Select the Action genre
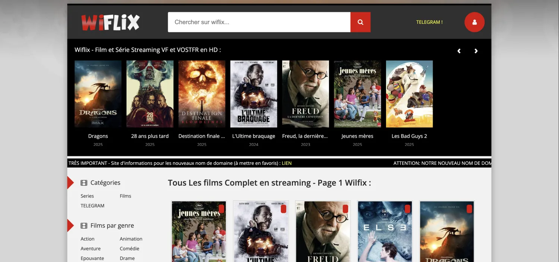The height and width of the screenshot is (262, 559). pyautogui.click(x=88, y=239)
